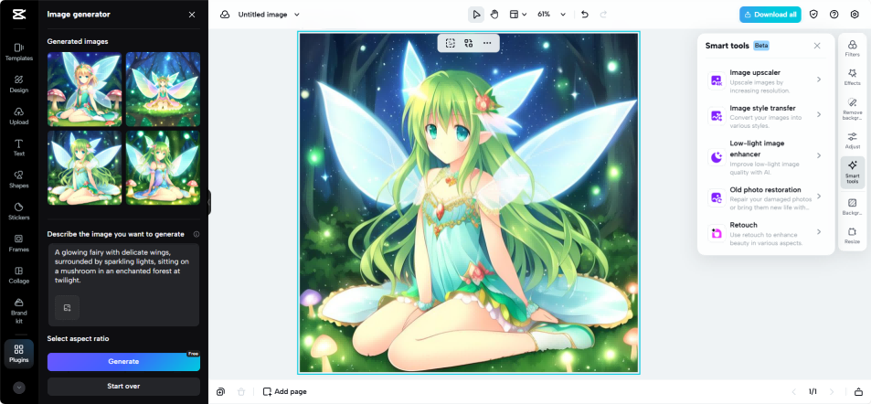This screenshot has width=871, height=404.
Task: Open Untitled image name dropdown
Action: (269, 15)
